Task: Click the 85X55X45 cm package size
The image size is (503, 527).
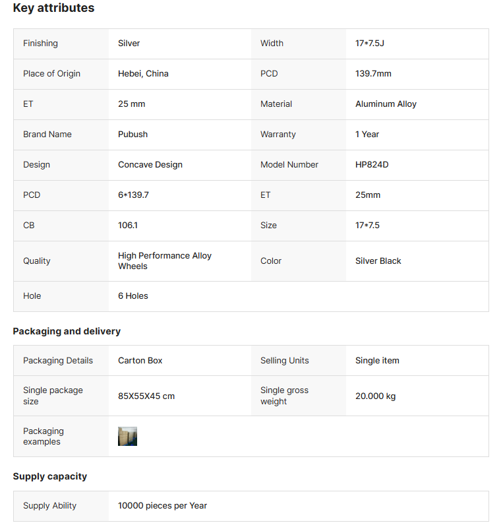Action: coord(146,396)
